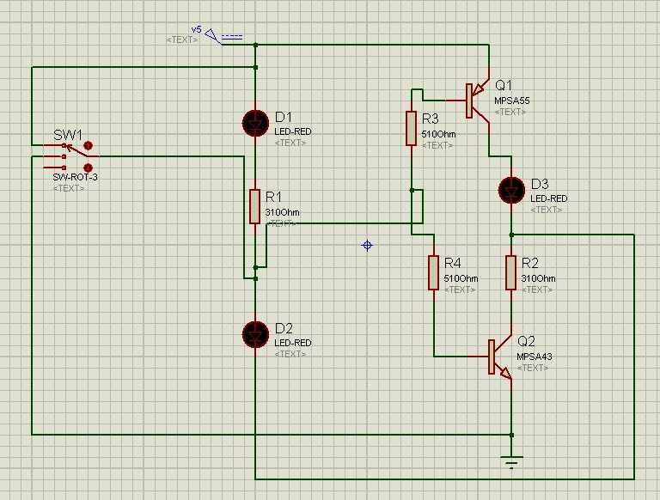Viewport: 660px width, 500px height.
Task: Click the Q1 reference label
Action: pyautogui.click(x=504, y=85)
